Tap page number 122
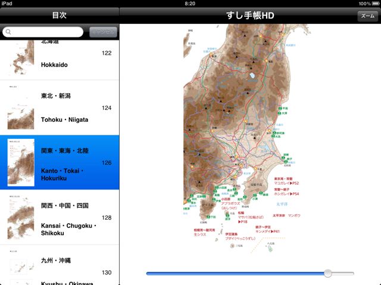Screen dimensions: 381x285 (x=107, y=53)
